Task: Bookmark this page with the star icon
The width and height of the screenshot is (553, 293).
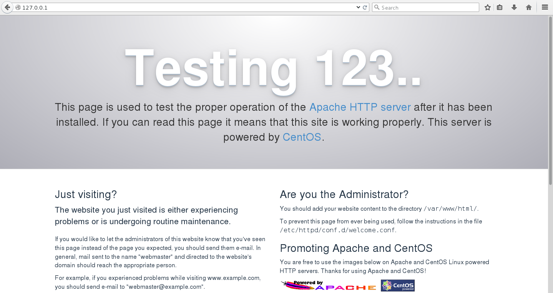Action: click(x=488, y=7)
